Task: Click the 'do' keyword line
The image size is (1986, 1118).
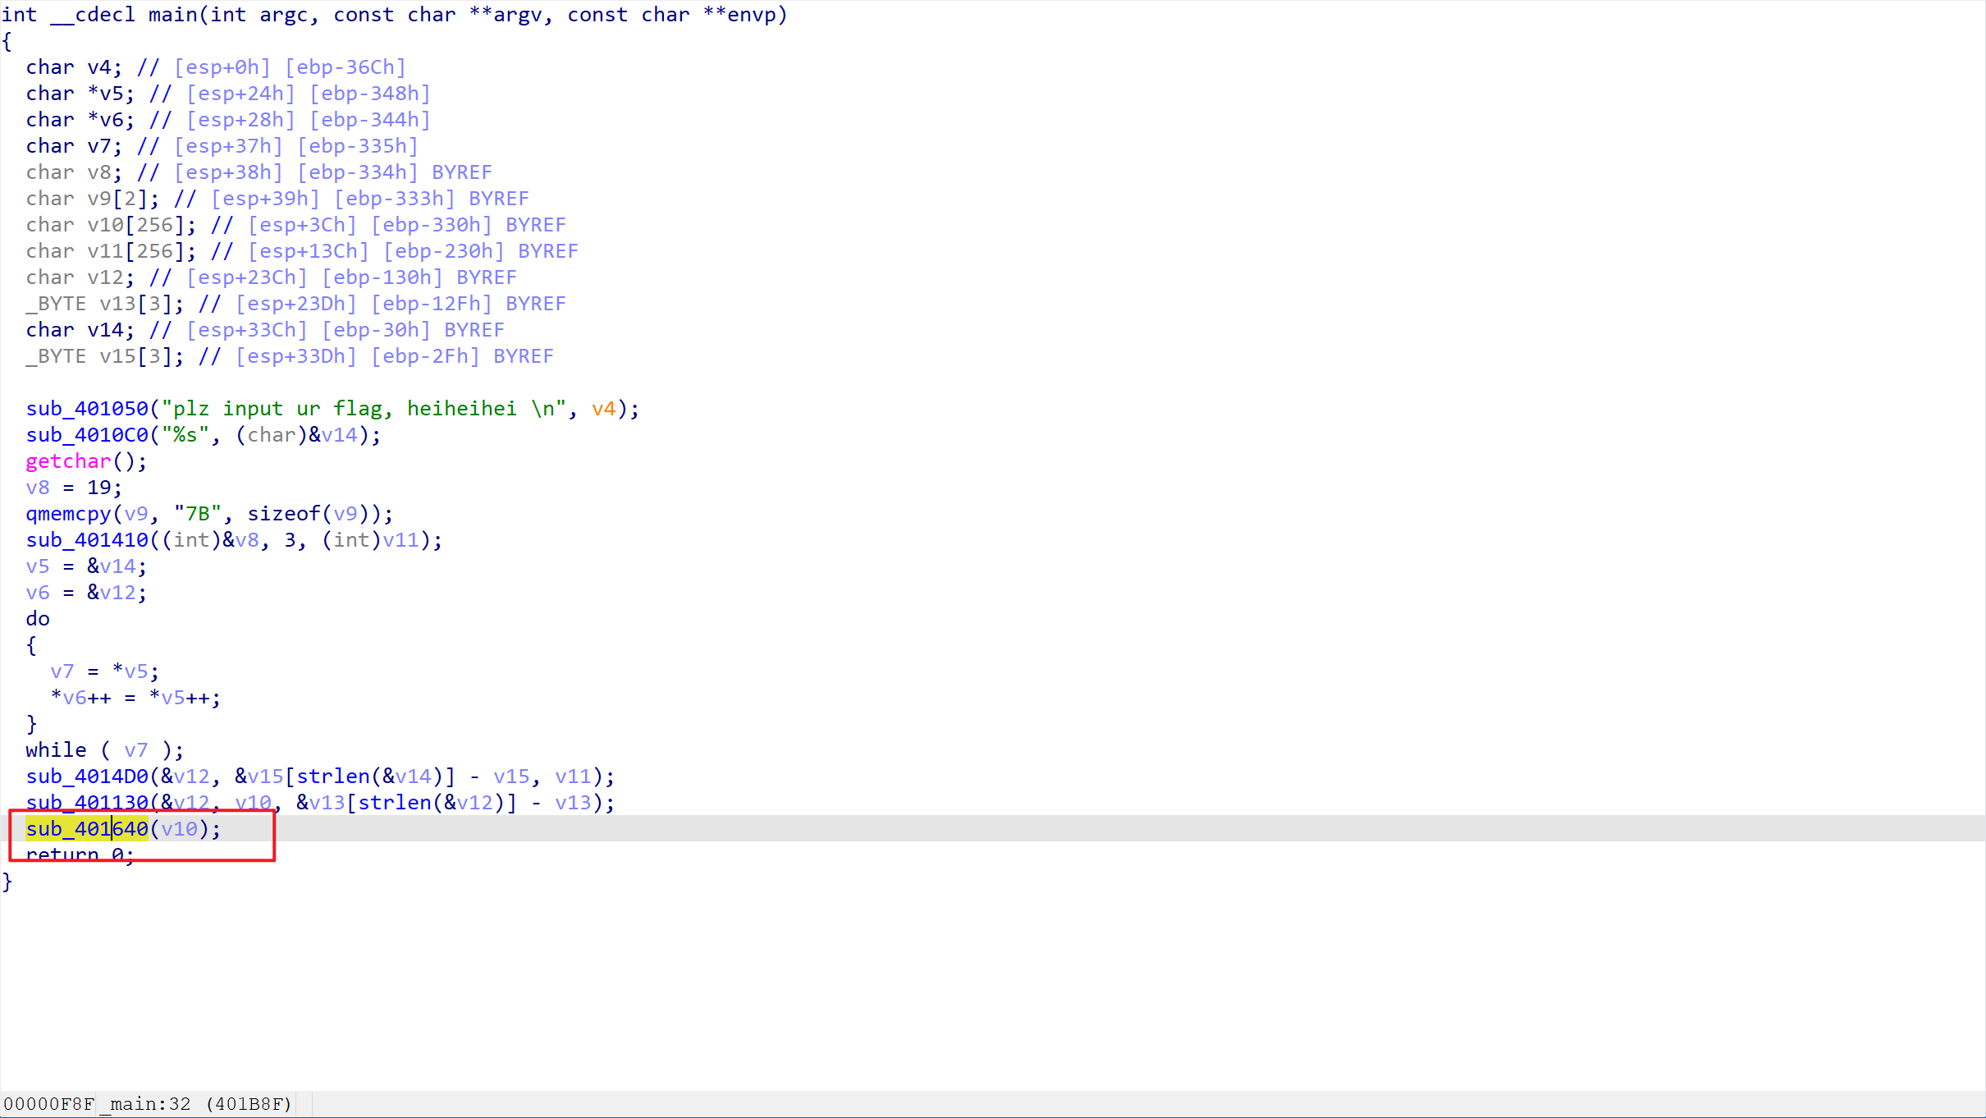Action: tap(38, 618)
